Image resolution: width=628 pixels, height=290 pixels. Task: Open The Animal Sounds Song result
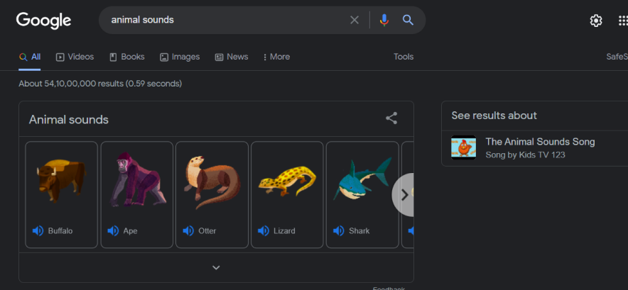[x=540, y=142]
